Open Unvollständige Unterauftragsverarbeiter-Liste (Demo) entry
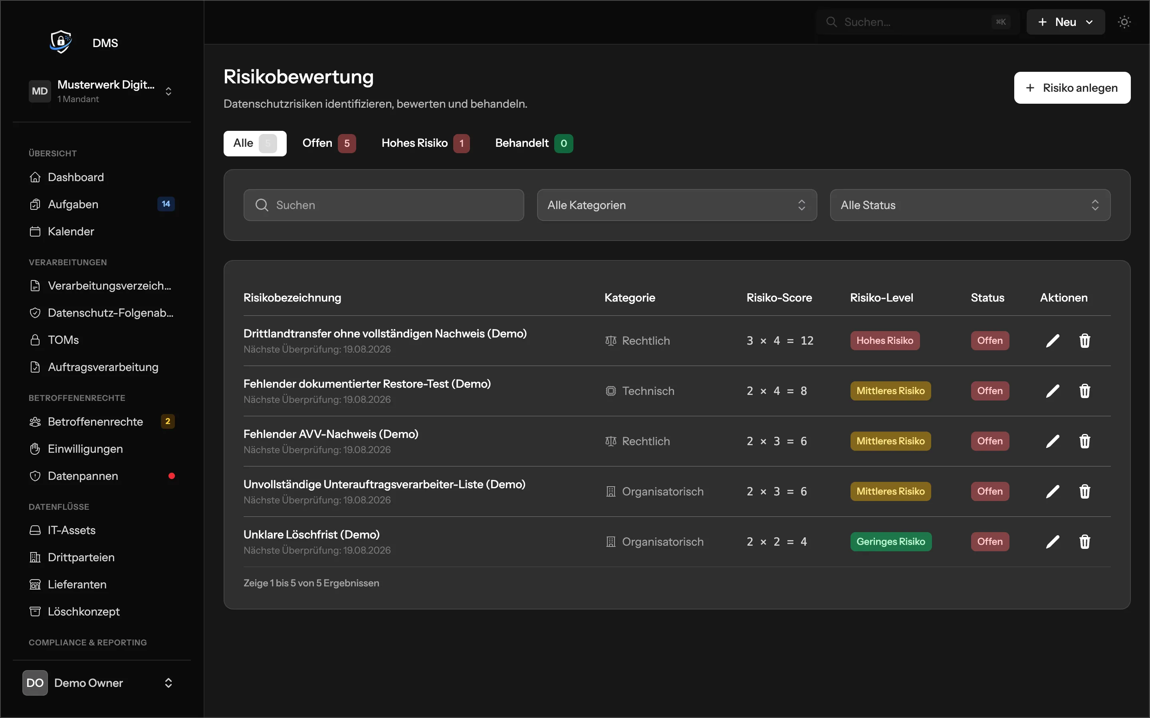 [385, 484]
